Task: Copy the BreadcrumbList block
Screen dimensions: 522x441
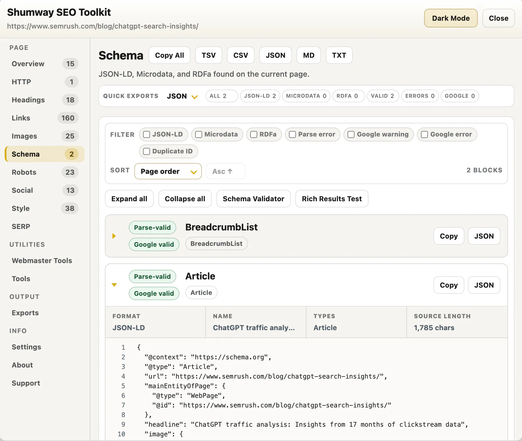Action: coord(449,236)
